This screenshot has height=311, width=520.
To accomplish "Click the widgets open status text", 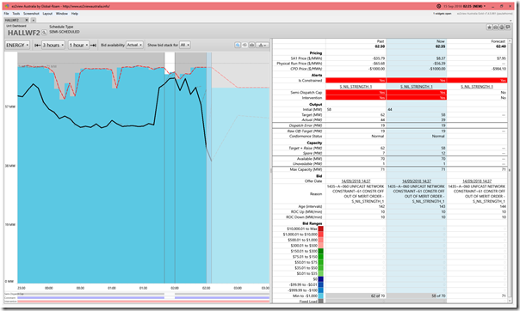I will click(442, 14).
